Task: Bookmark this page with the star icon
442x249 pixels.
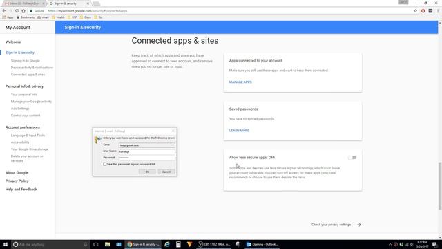Action: (x=416, y=11)
